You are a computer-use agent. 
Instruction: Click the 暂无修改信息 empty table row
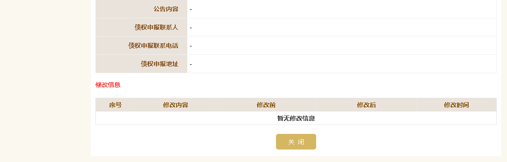tap(296, 118)
